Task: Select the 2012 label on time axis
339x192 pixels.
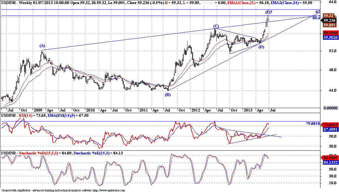Action: pos(196,110)
